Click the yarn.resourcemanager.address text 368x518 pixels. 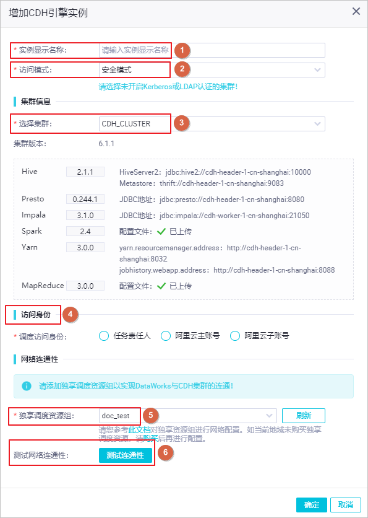coord(210,253)
